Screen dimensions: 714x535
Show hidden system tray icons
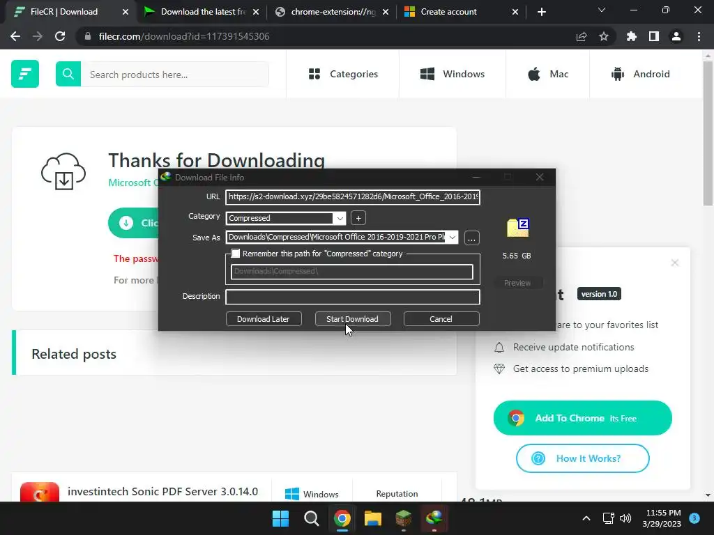point(586,518)
